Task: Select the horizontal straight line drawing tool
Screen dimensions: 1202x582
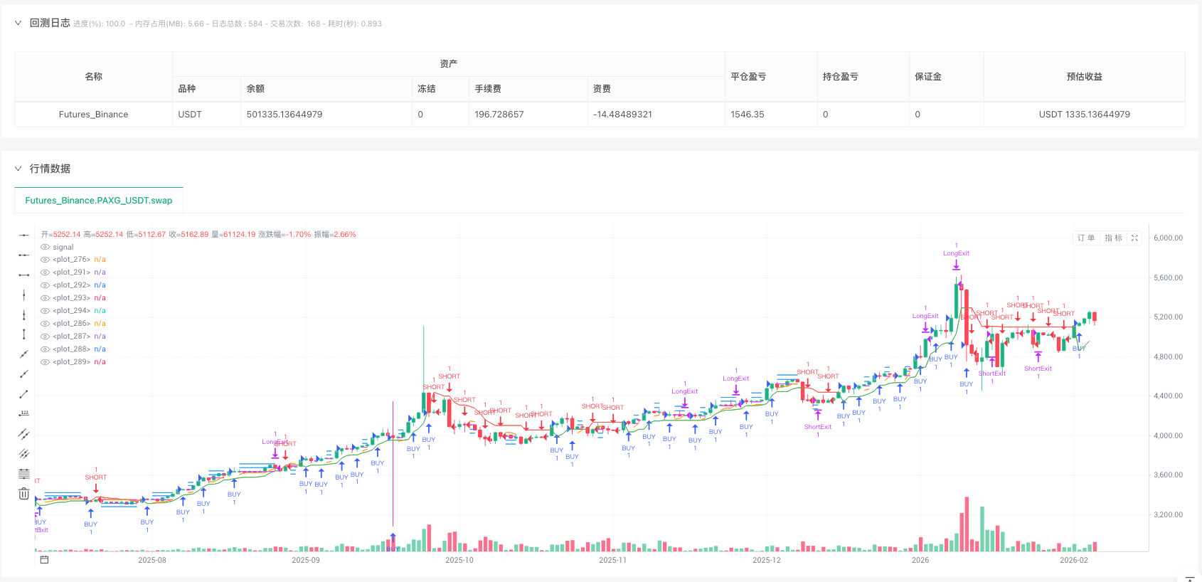Action: 24,235
